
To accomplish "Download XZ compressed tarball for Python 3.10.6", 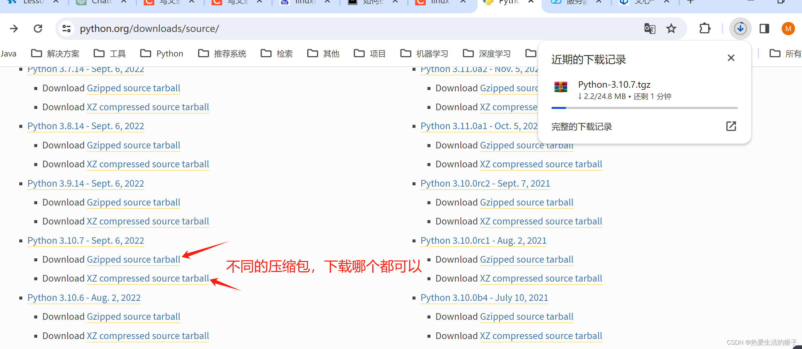I will coord(148,336).
